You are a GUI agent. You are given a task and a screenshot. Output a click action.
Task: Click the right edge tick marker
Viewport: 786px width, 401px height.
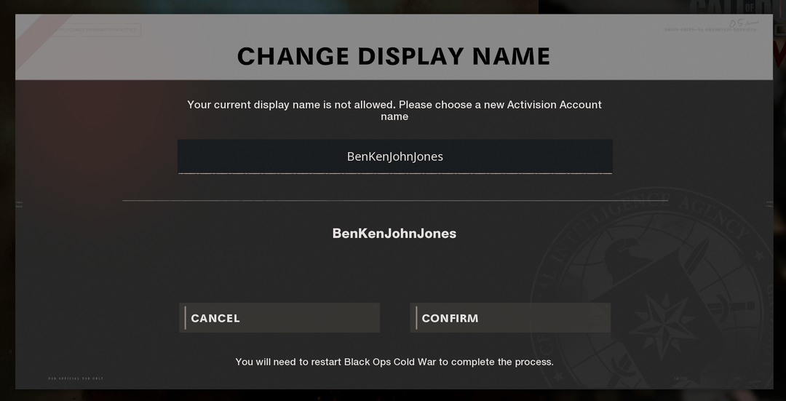769,205
